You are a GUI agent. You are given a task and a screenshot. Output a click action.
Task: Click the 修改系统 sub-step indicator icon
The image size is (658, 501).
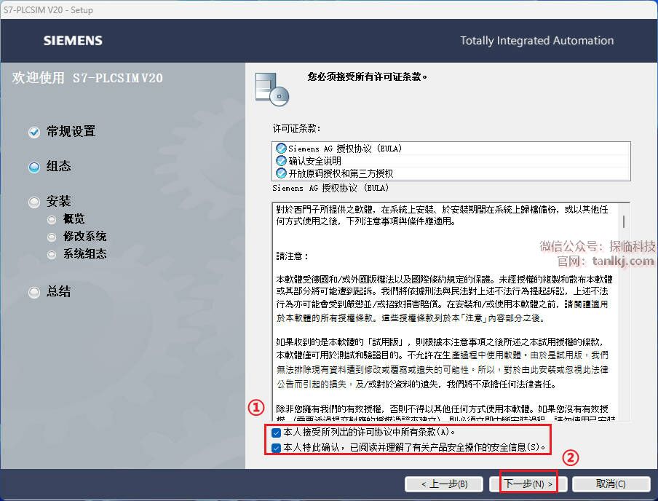[x=52, y=237]
